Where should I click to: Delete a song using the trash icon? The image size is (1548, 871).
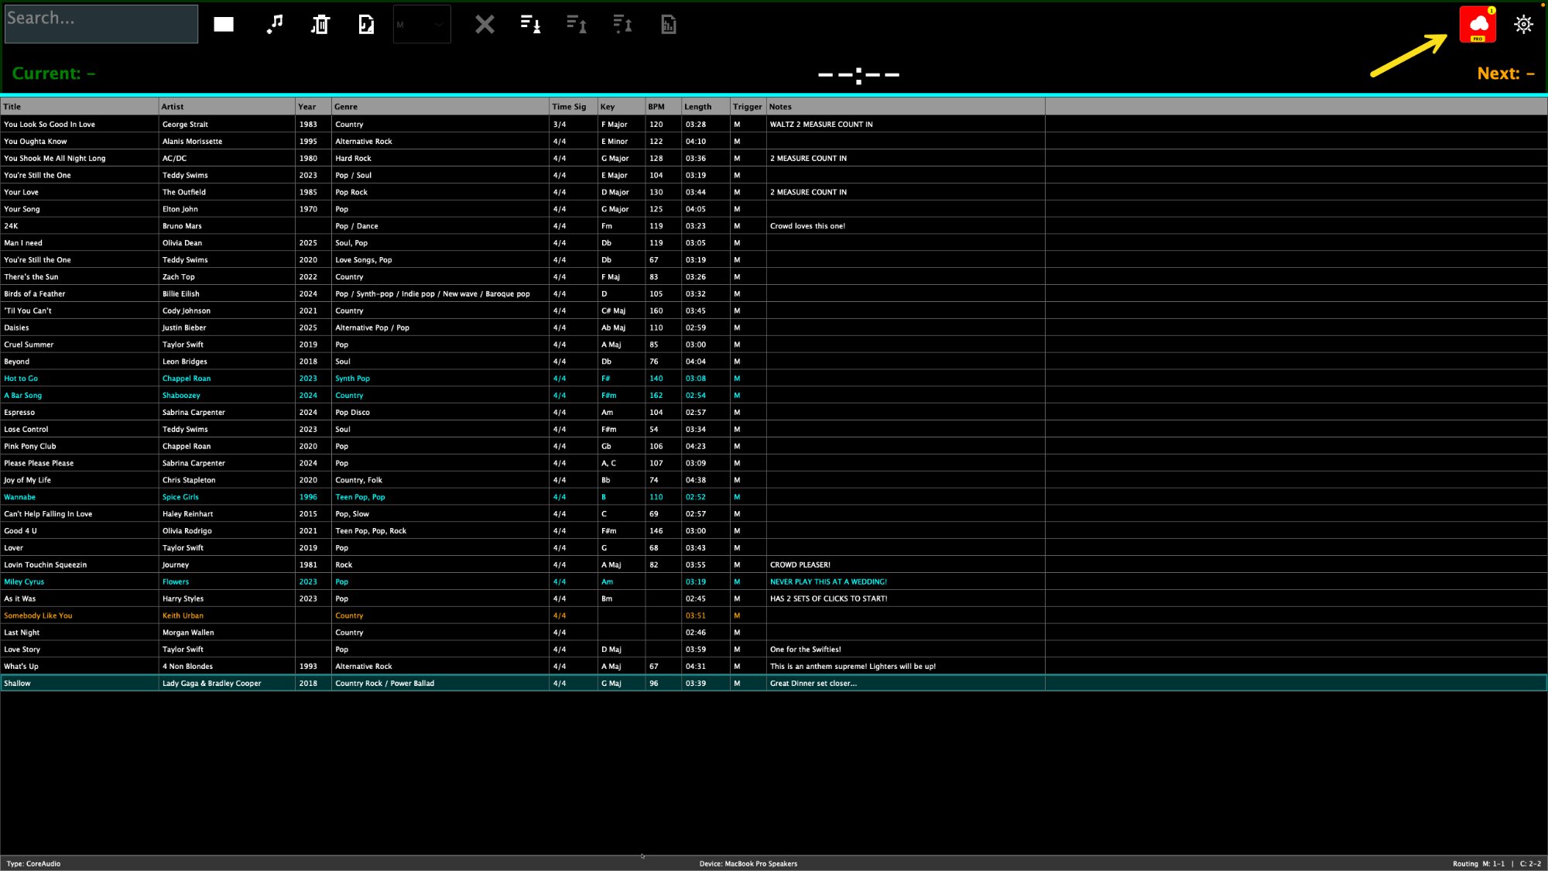[x=320, y=24]
